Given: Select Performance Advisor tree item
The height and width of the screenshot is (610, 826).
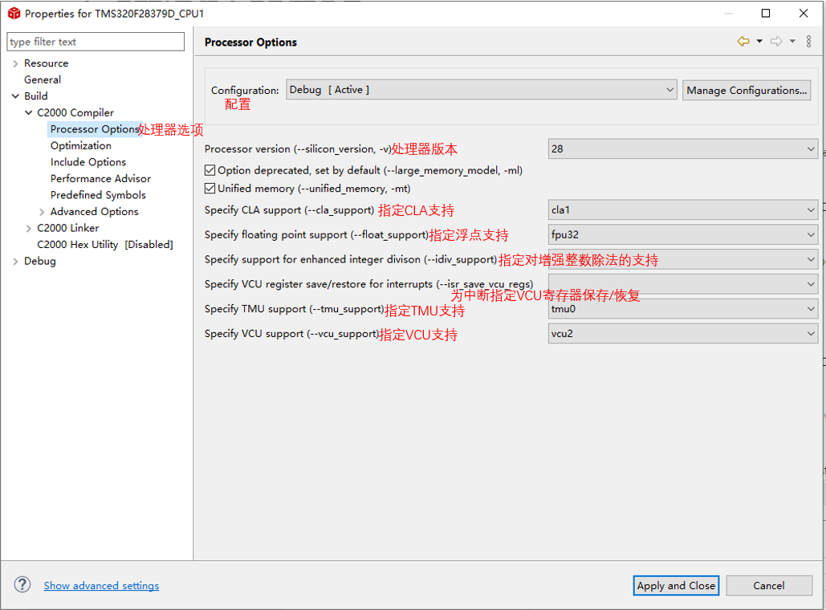Looking at the screenshot, I should pos(100,178).
